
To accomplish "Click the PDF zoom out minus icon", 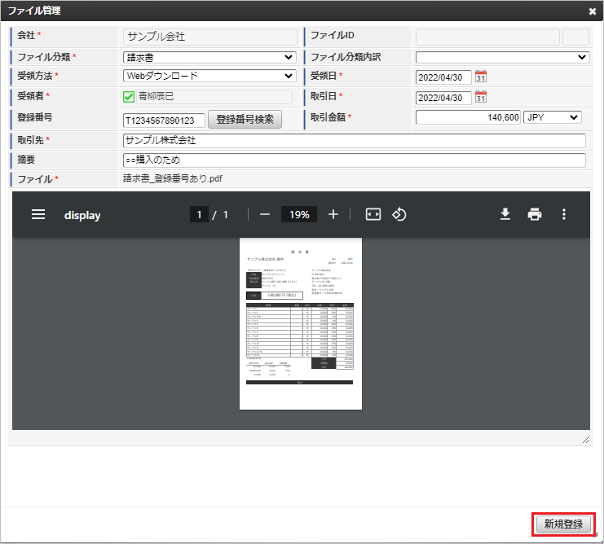I will (264, 215).
